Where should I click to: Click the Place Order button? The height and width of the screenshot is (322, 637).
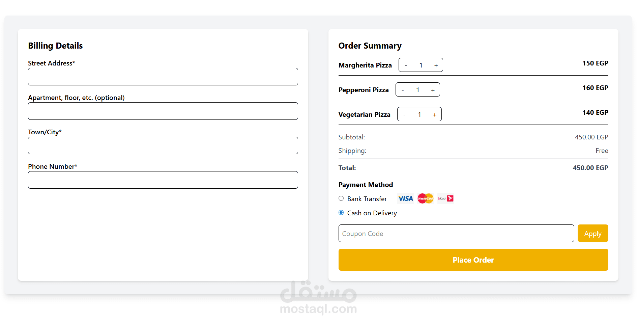(x=473, y=260)
